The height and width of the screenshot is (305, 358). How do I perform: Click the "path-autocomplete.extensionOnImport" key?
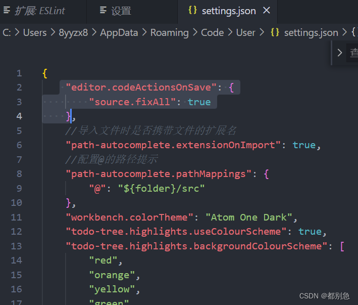click(173, 145)
